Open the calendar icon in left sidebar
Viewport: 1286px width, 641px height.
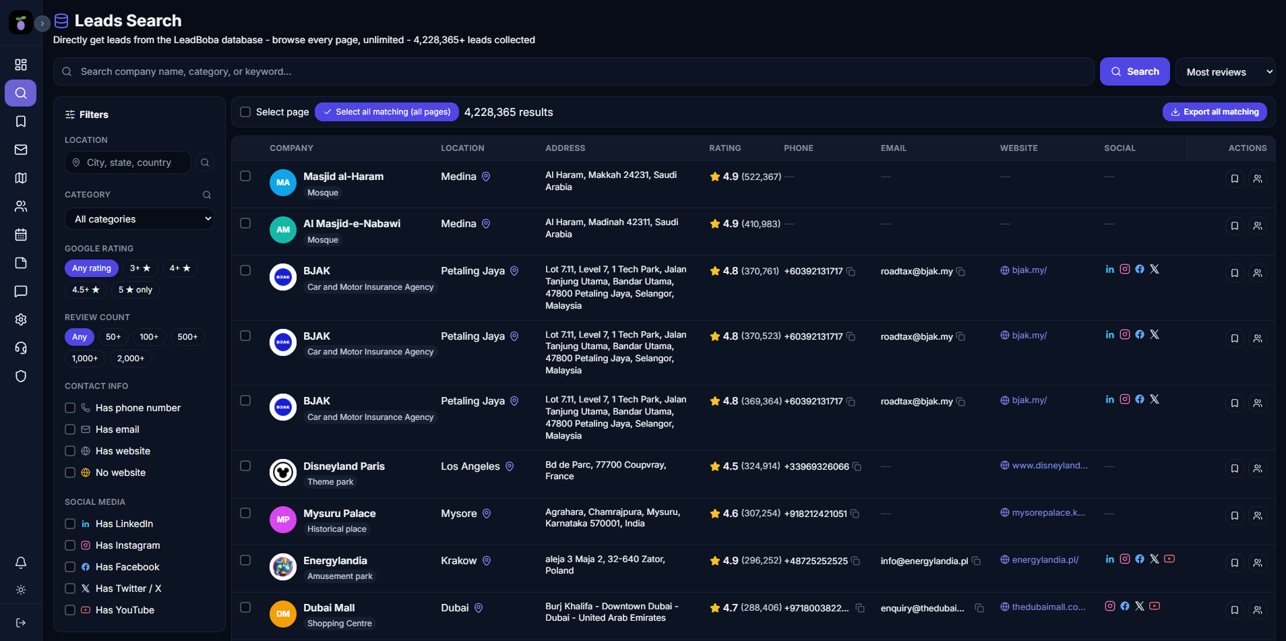(x=21, y=235)
